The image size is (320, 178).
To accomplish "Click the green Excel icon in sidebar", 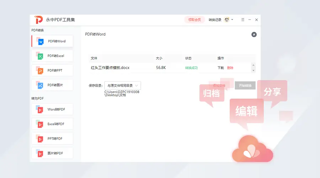I will coord(40,56).
